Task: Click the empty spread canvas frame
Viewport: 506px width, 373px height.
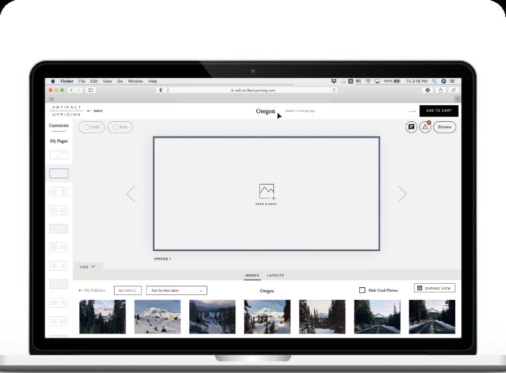Action: click(266, 193)
